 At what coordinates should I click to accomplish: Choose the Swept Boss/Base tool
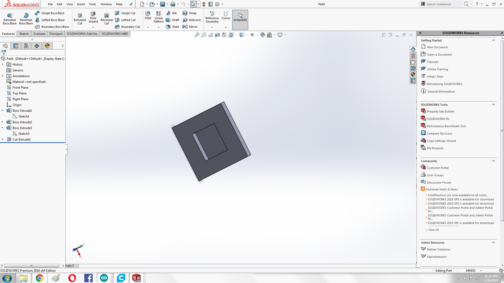[x=50, y=13]
